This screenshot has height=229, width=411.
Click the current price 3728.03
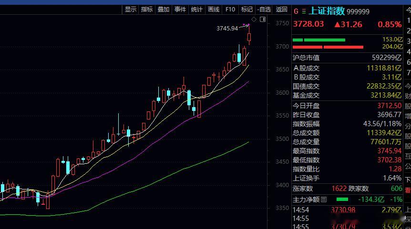[308, 24]
